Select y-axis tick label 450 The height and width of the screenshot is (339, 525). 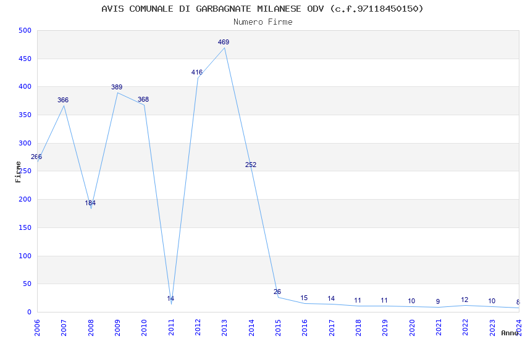(x=25, y=59)
